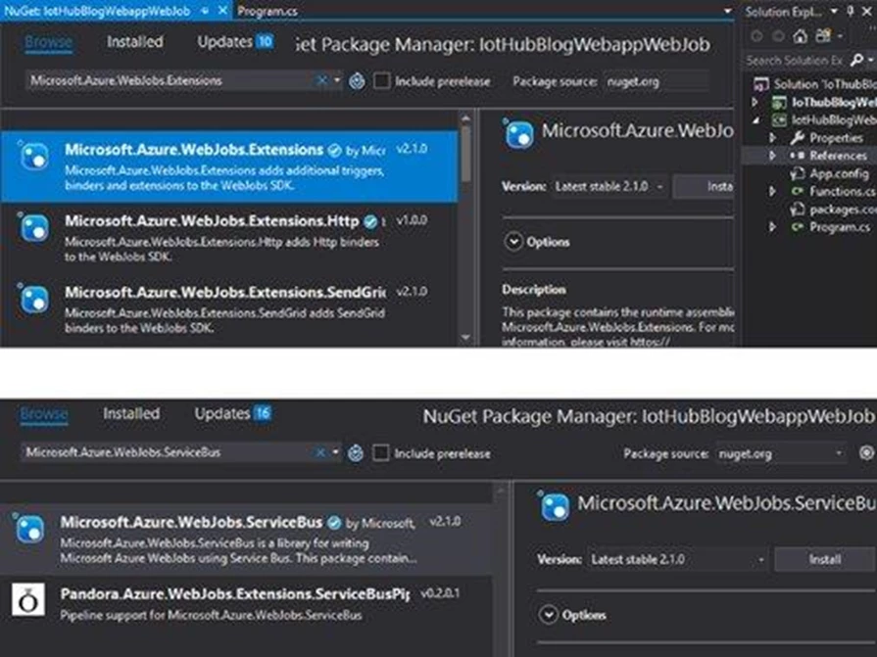The image size is (877, 657).
Task: Open package source settings gear icon
Action: (865, 453)
